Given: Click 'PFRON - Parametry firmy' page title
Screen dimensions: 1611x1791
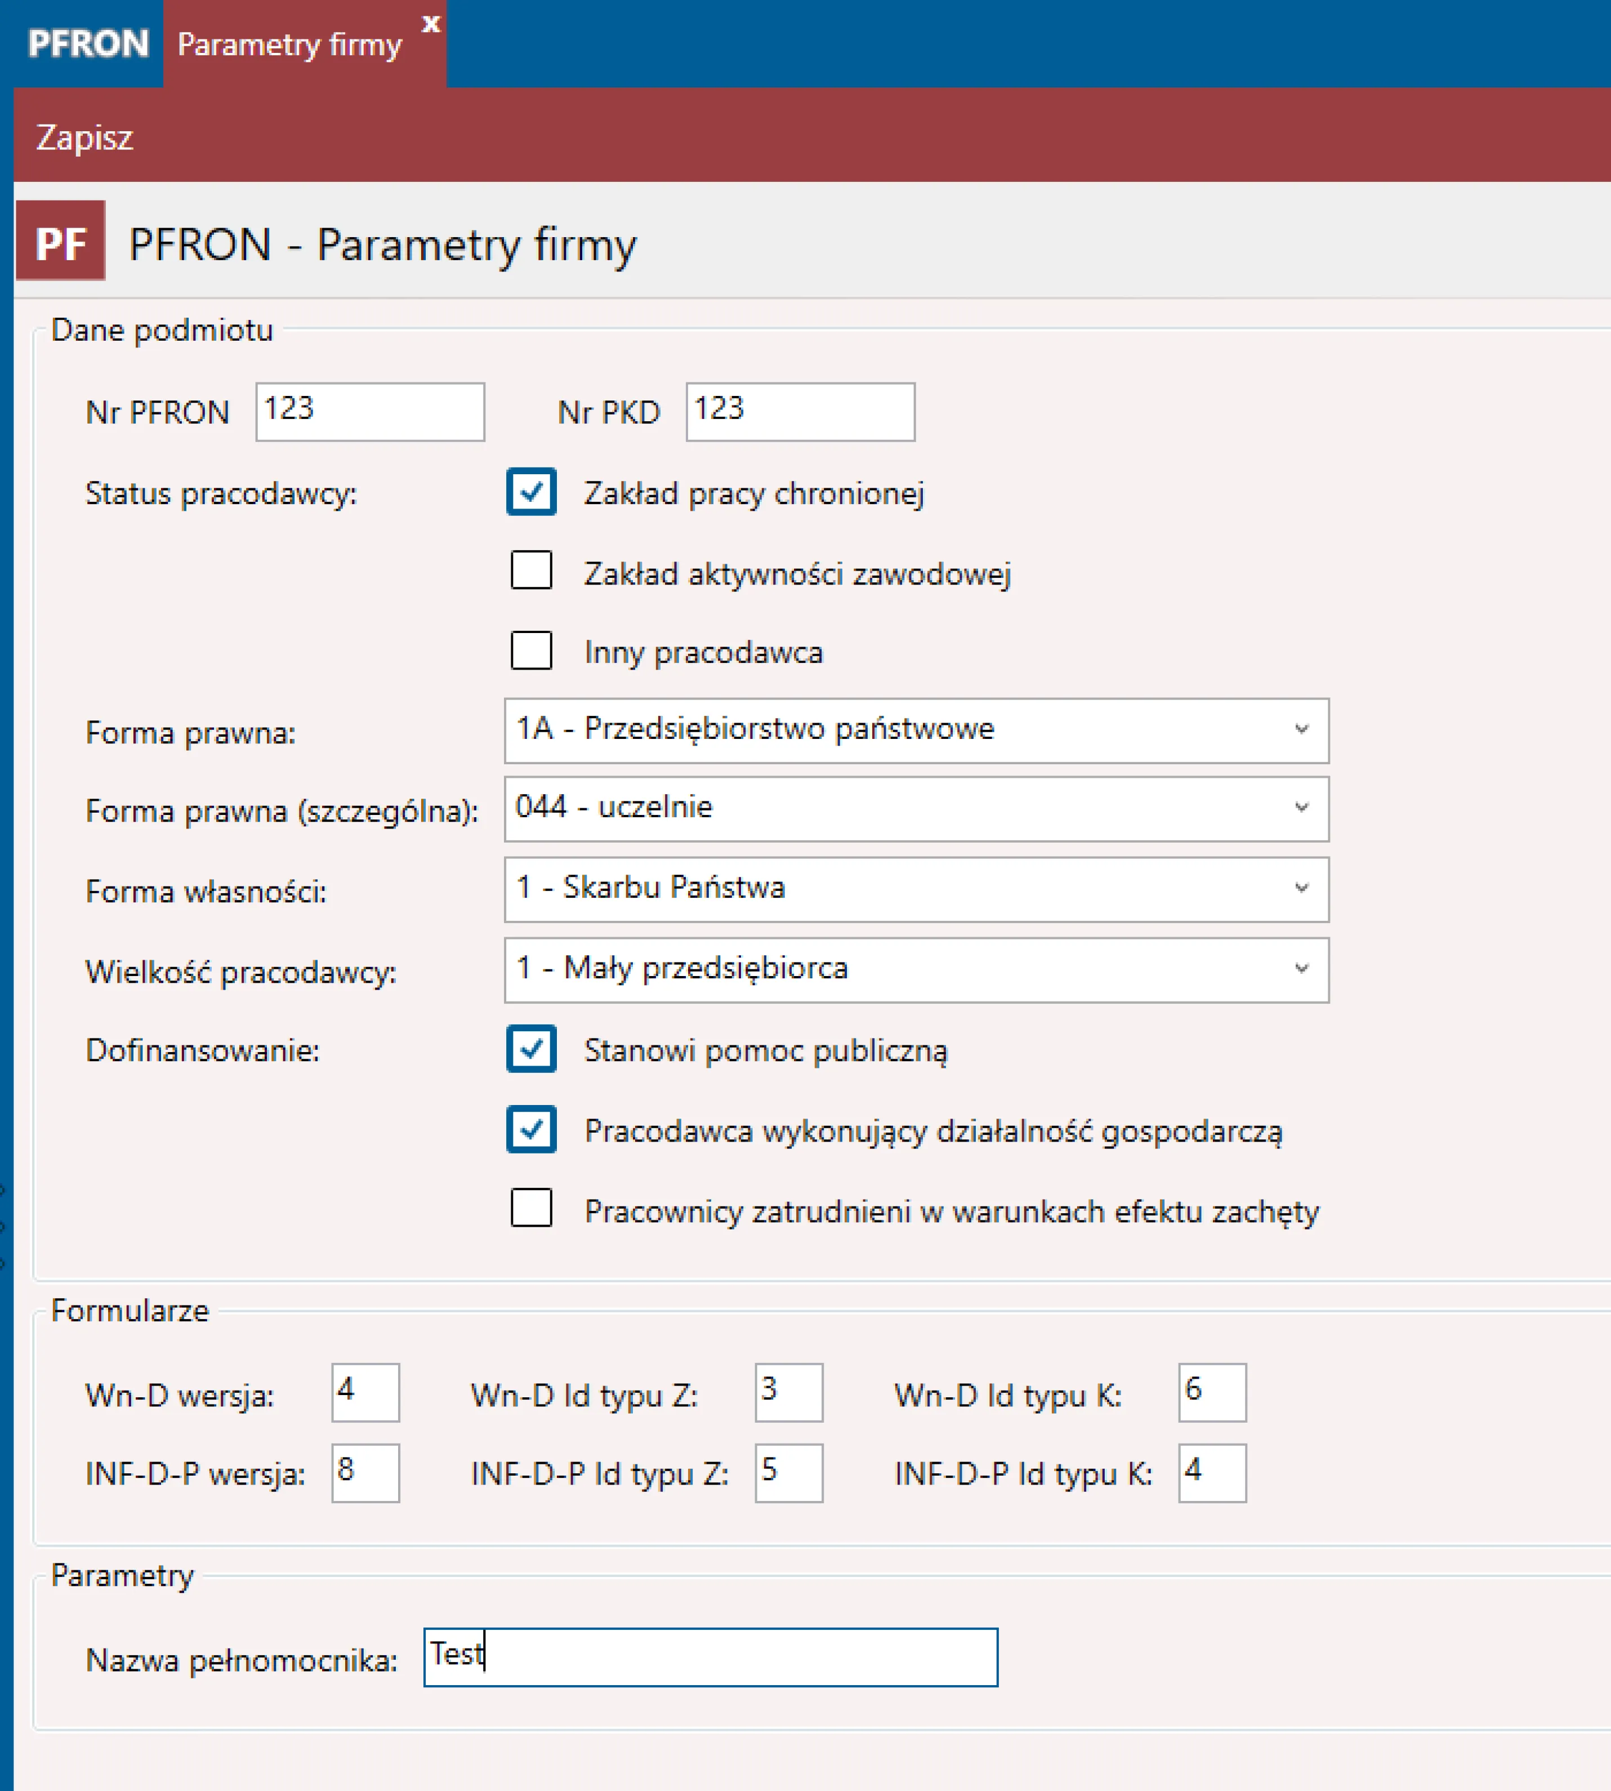Looking at the screenshot, I should click(382, 244).
